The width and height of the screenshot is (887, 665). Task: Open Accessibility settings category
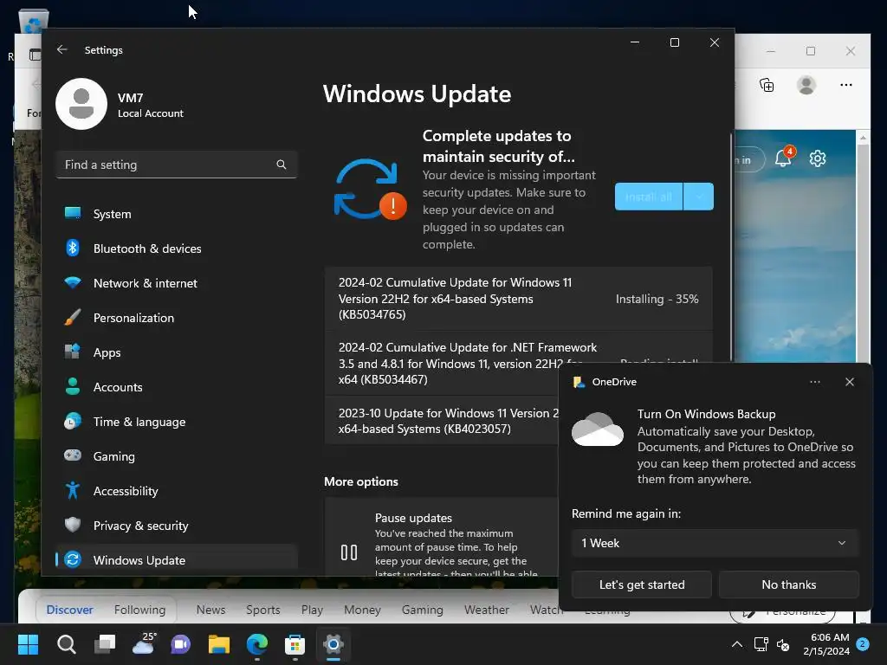click(x=176, y=491)
